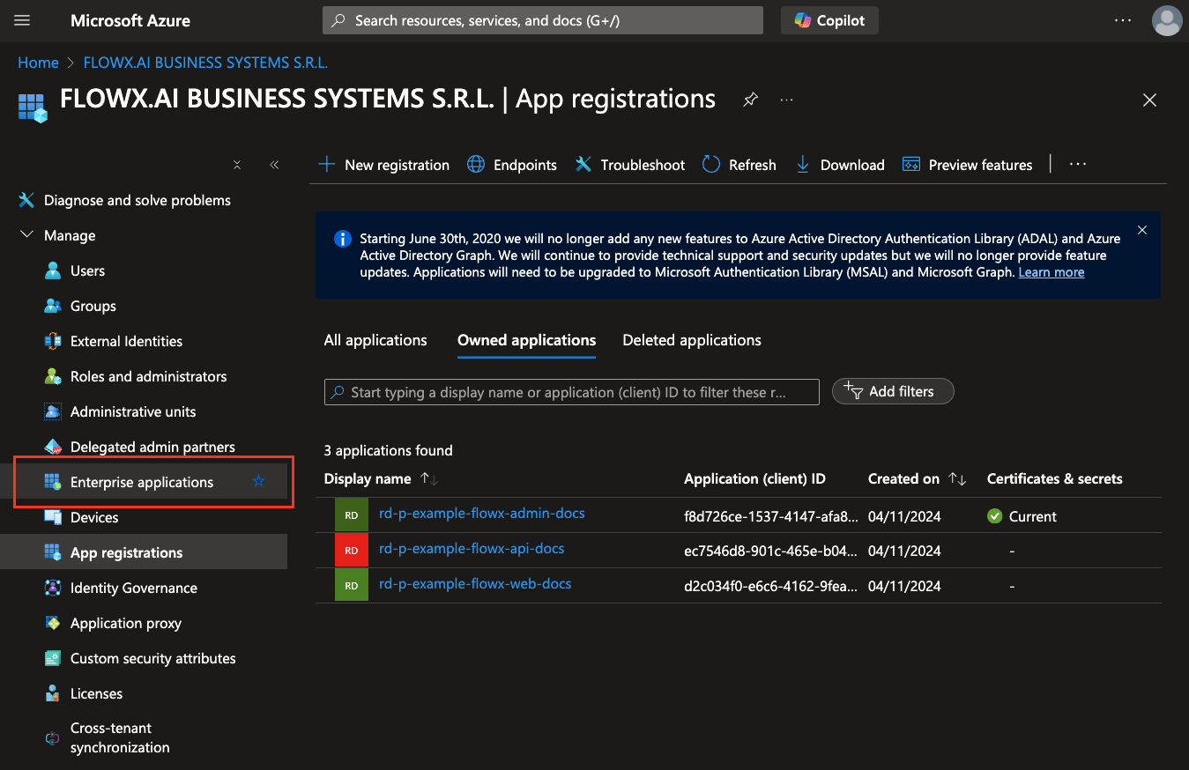
Task: Click the sidebar search clear X icon
Action: [237, 165]
